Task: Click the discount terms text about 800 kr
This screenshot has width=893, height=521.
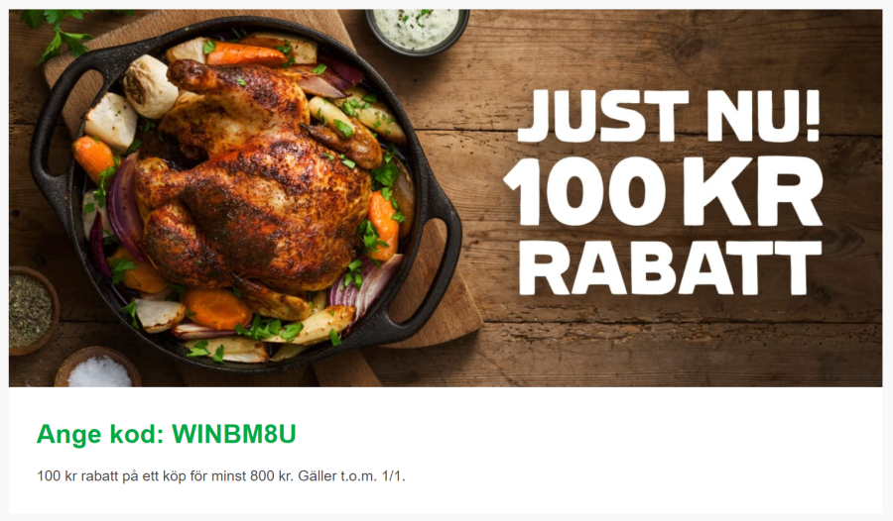Action: 221,476
